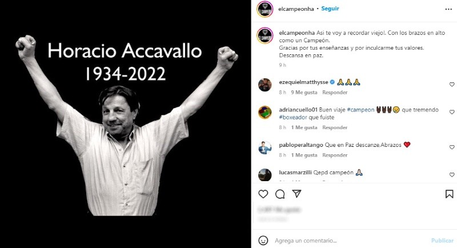The width and height of the screenshot is (457, 248).
Task: Open the Horacio Accavallo tribute photo
Action: (126, 124)
